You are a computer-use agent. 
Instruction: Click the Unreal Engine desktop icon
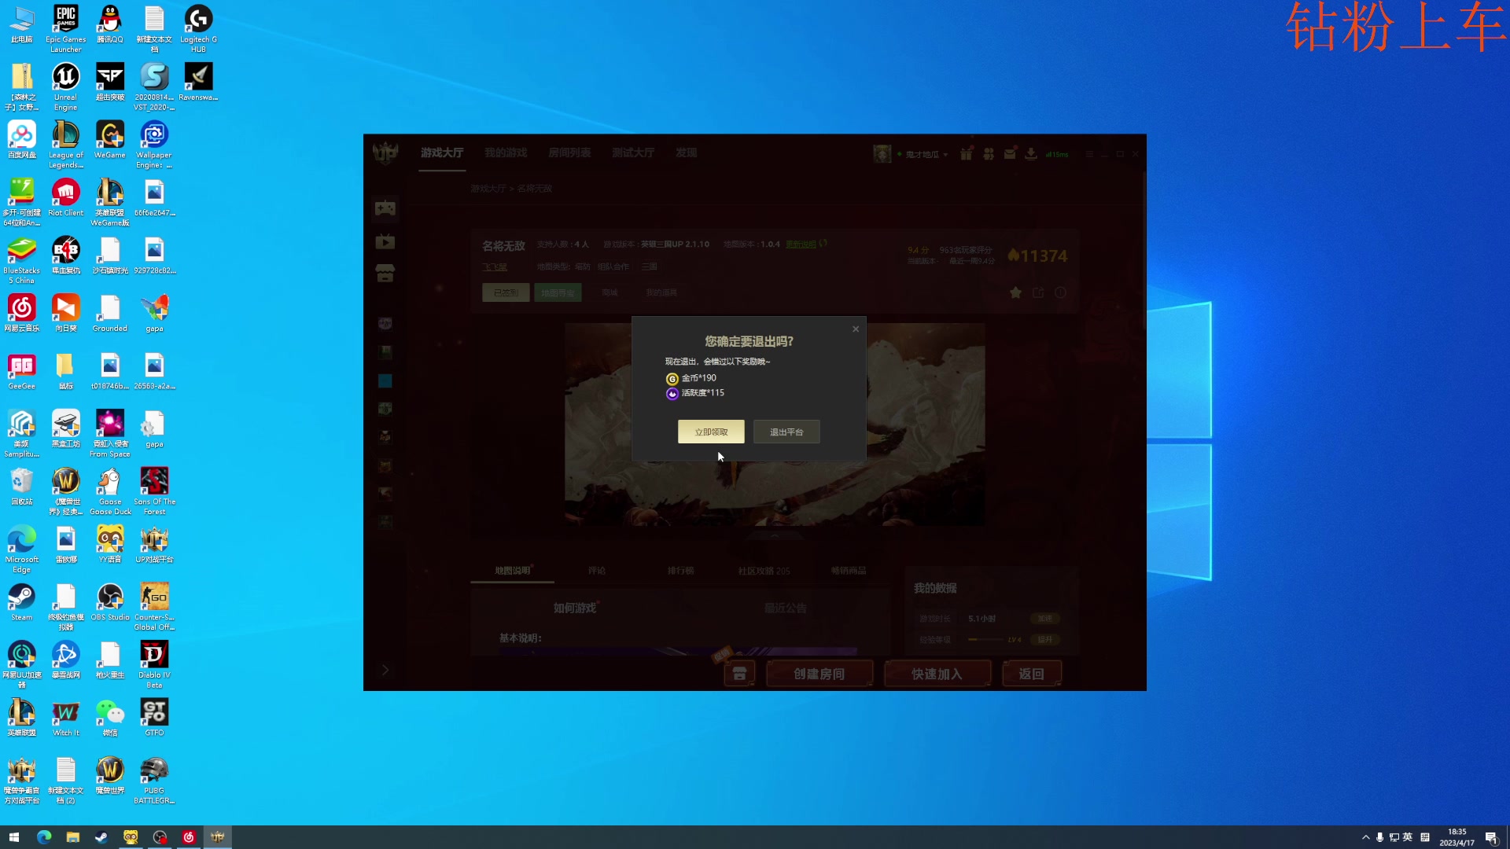coord(66,87)
